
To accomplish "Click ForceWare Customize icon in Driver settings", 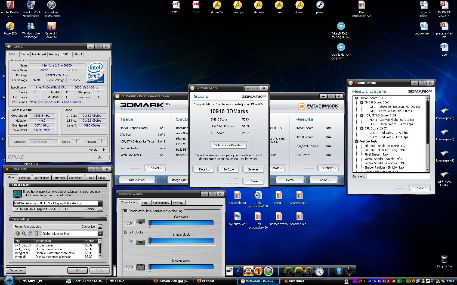I will pos(100,227).
